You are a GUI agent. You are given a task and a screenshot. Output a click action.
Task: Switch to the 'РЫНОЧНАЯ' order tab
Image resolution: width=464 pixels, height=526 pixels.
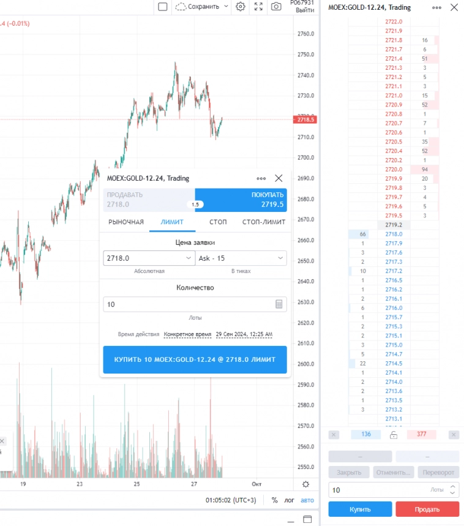125,222
